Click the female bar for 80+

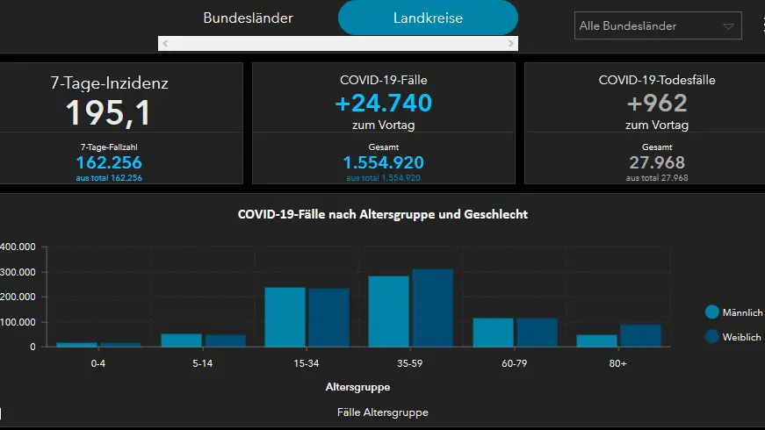point(640,335)
